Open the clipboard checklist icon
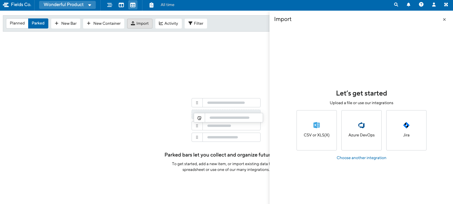 coord(152,5)
